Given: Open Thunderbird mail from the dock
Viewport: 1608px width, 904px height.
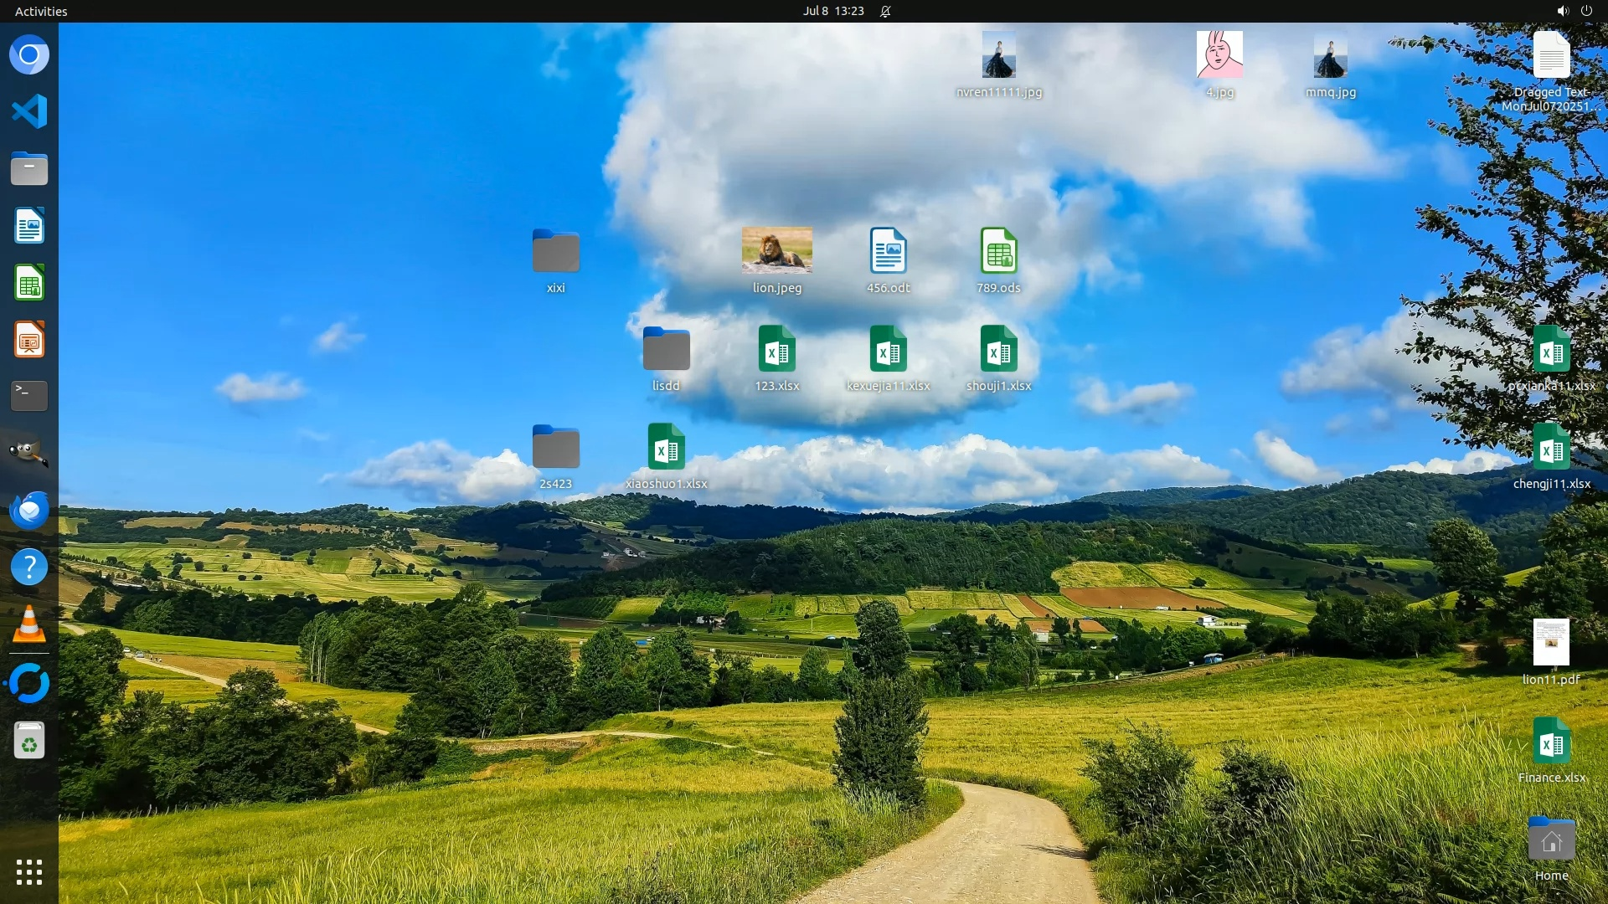Looking at the screenshot, I should 29,510.
